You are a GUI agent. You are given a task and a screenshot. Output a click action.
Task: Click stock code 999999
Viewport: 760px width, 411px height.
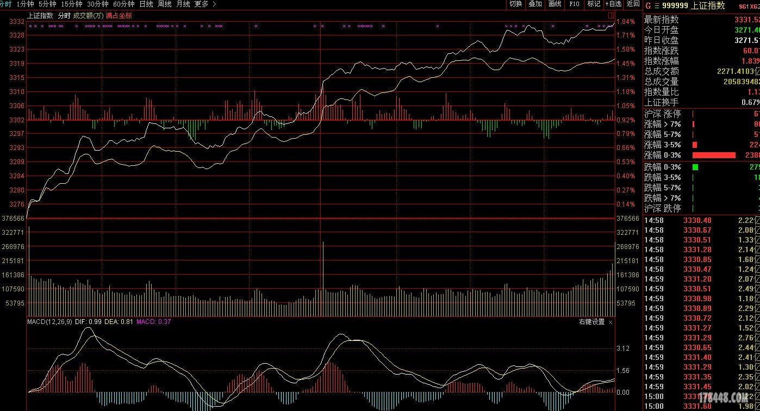(675, 5)
